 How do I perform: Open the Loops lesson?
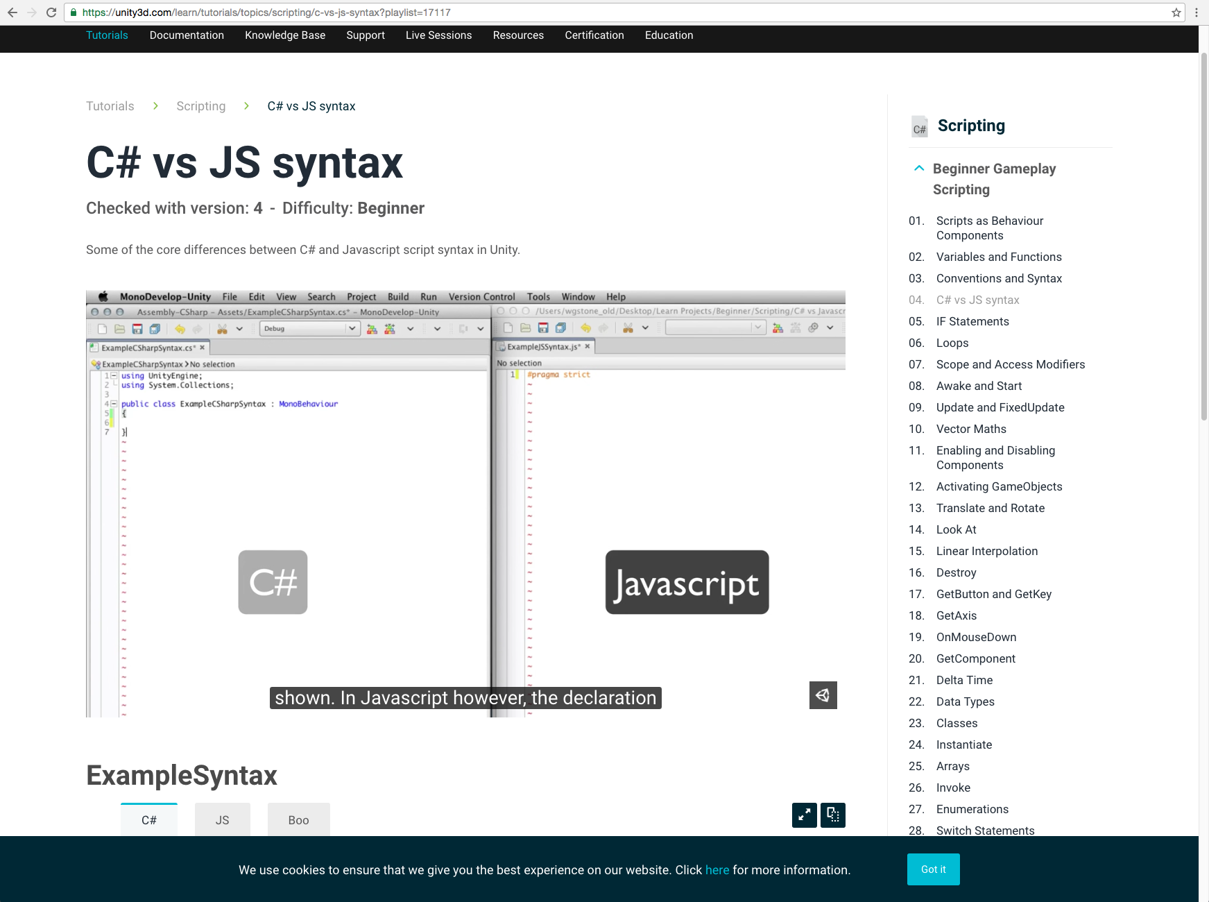pyautogui.click(x=952, y=343)
